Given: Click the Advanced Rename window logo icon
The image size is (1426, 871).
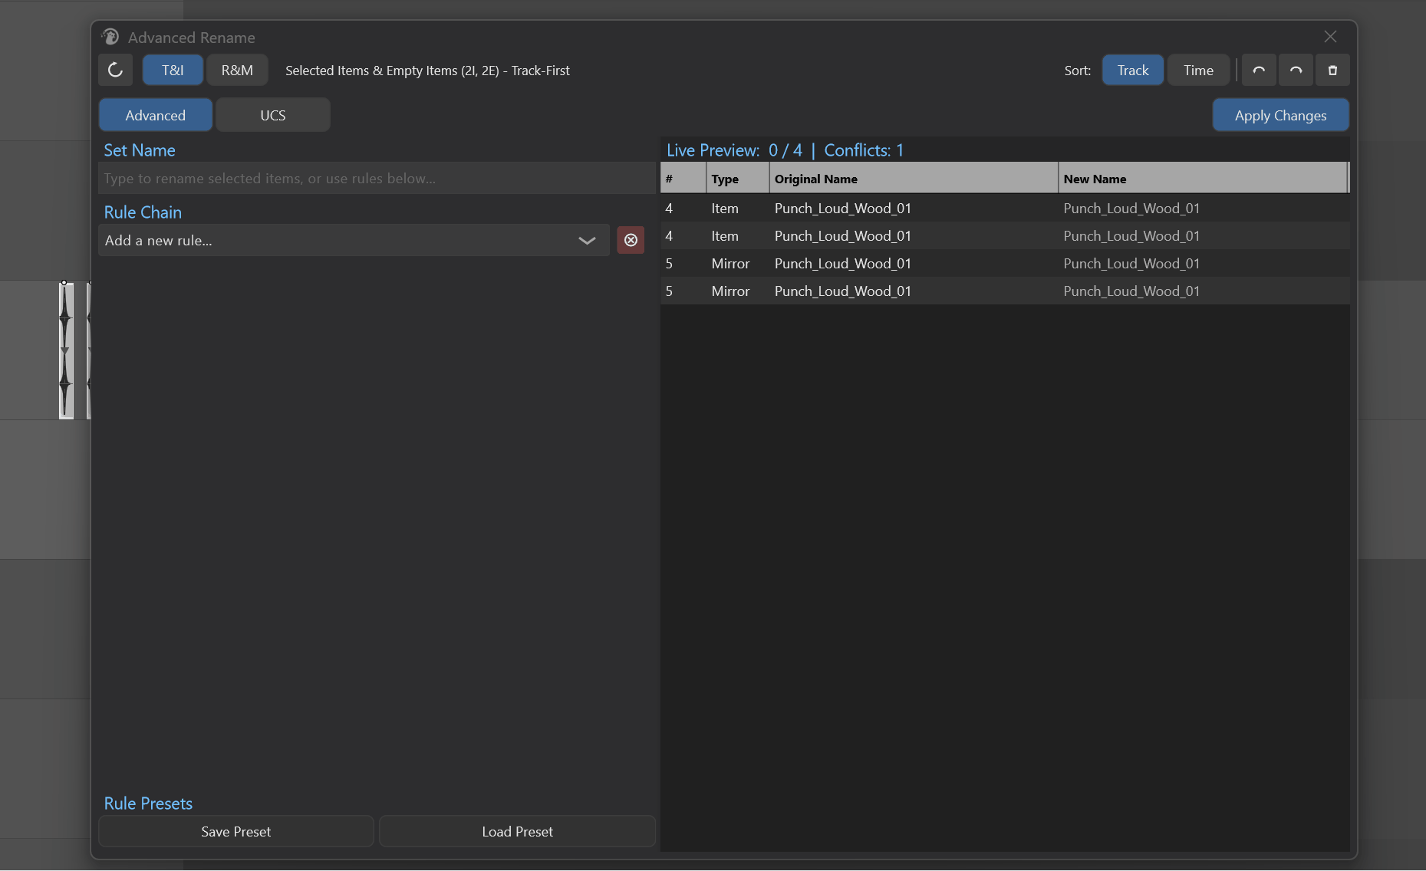Looking at the screenshot, I should pyautogui.click(x=110, y=37).
